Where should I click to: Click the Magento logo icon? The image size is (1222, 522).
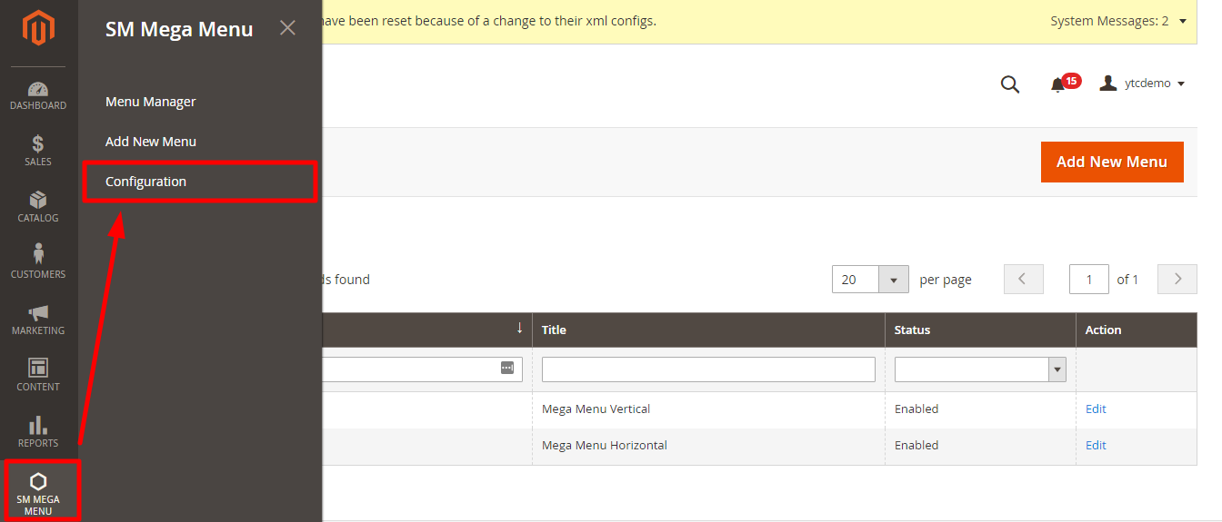point(38,27)
